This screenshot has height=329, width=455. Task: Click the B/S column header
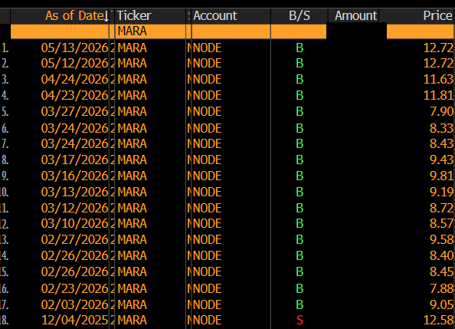pos(300,15)
